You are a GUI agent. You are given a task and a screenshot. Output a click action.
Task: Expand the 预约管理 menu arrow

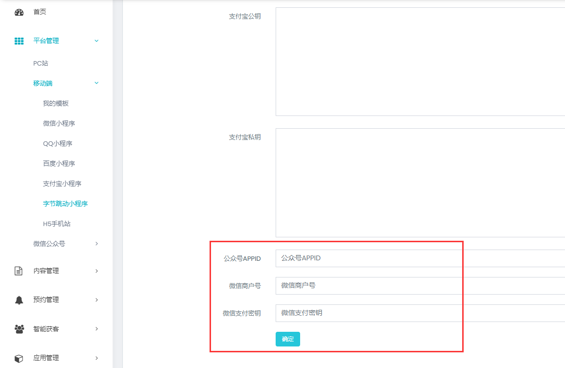(x=96, y=299)
